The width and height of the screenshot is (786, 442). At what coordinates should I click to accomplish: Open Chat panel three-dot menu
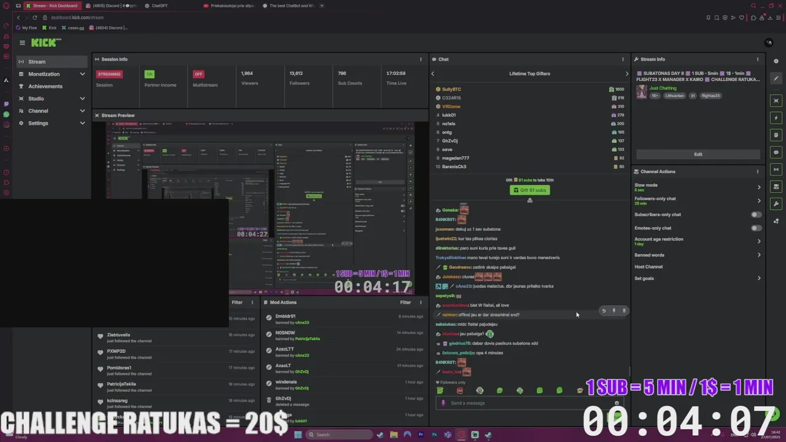(x=623, y=60)
